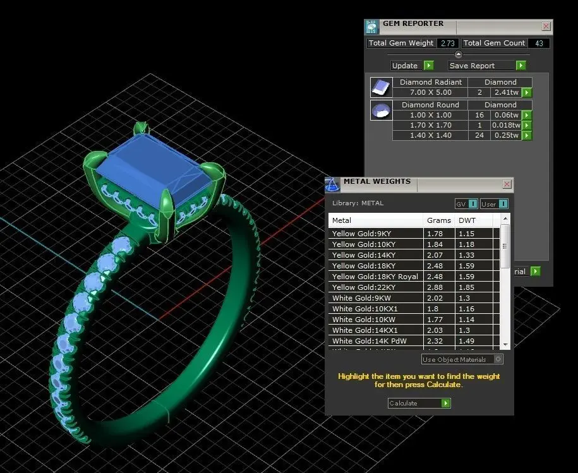Collapse Gem Reporter with the up-arrow circle

pos(458,54)
